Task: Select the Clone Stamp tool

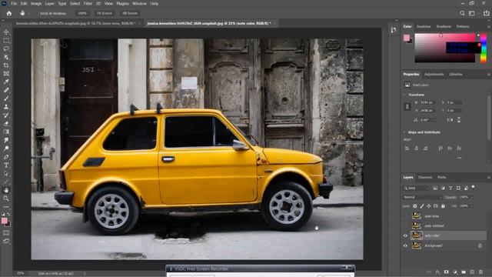Action: [6, 107]
